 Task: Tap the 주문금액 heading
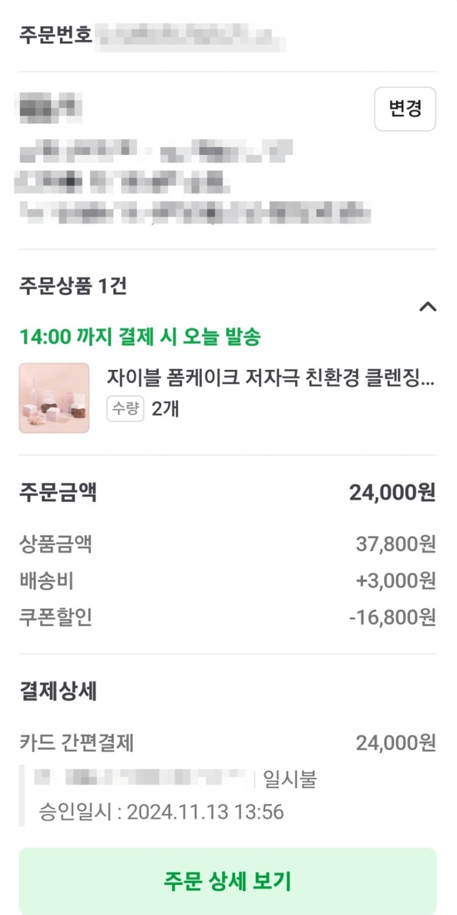[58, 492]
